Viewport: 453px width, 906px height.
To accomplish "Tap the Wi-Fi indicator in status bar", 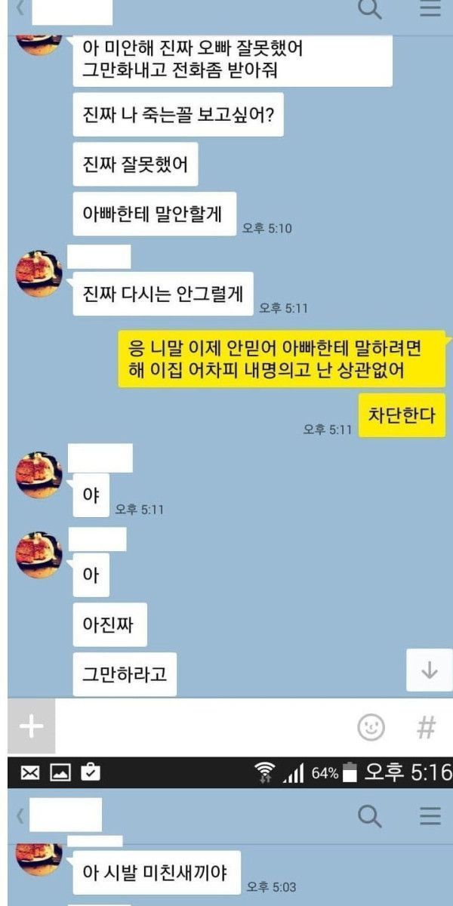I will [x=265, y=772].
